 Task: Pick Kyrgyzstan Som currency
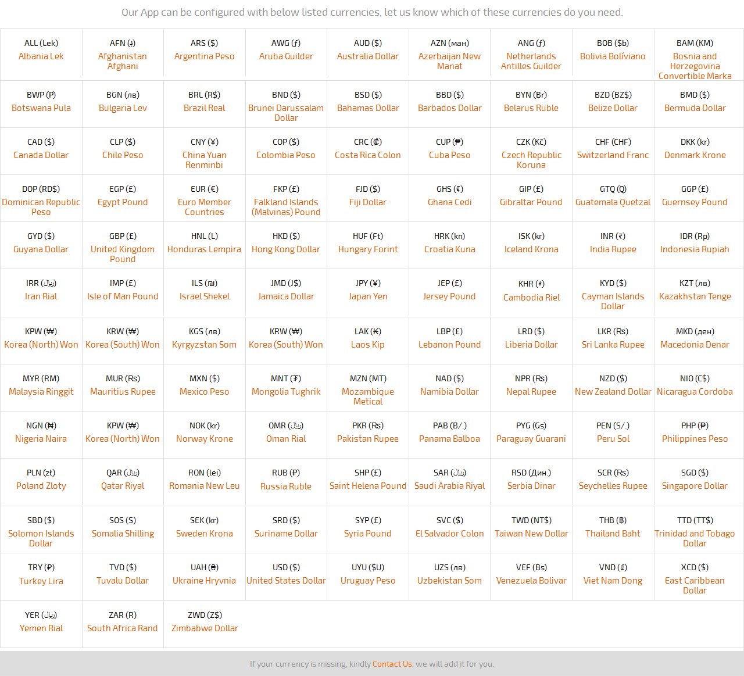(205, 345)
